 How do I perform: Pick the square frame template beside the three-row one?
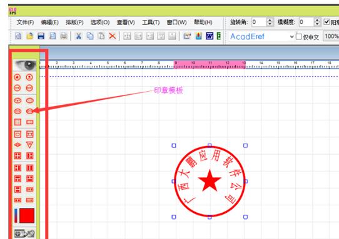18,134
